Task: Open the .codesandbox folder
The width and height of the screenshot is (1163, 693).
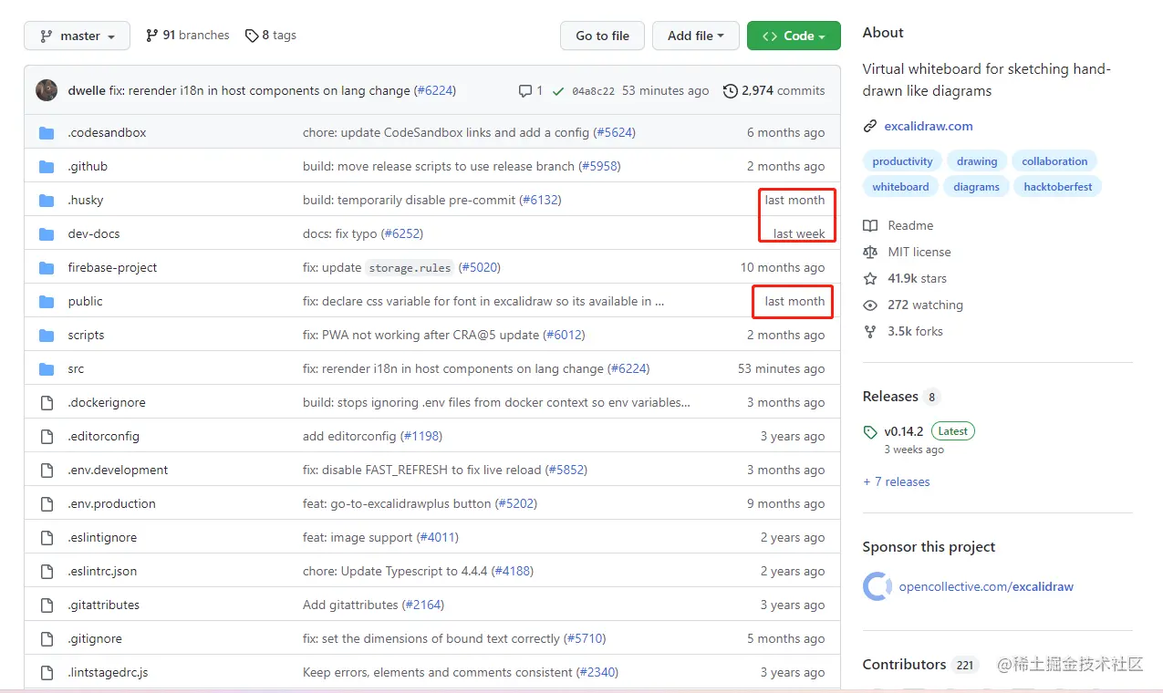Action: pyautogui.click(x=107, y=132)
